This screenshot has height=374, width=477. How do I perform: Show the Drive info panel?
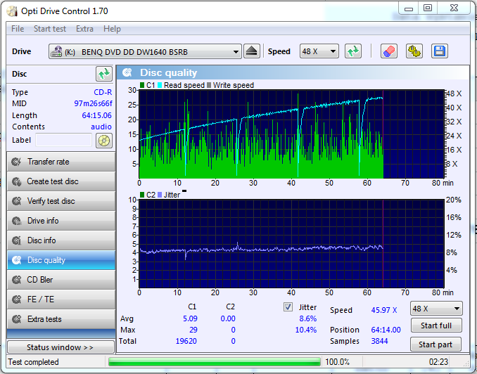click(61, 221)
